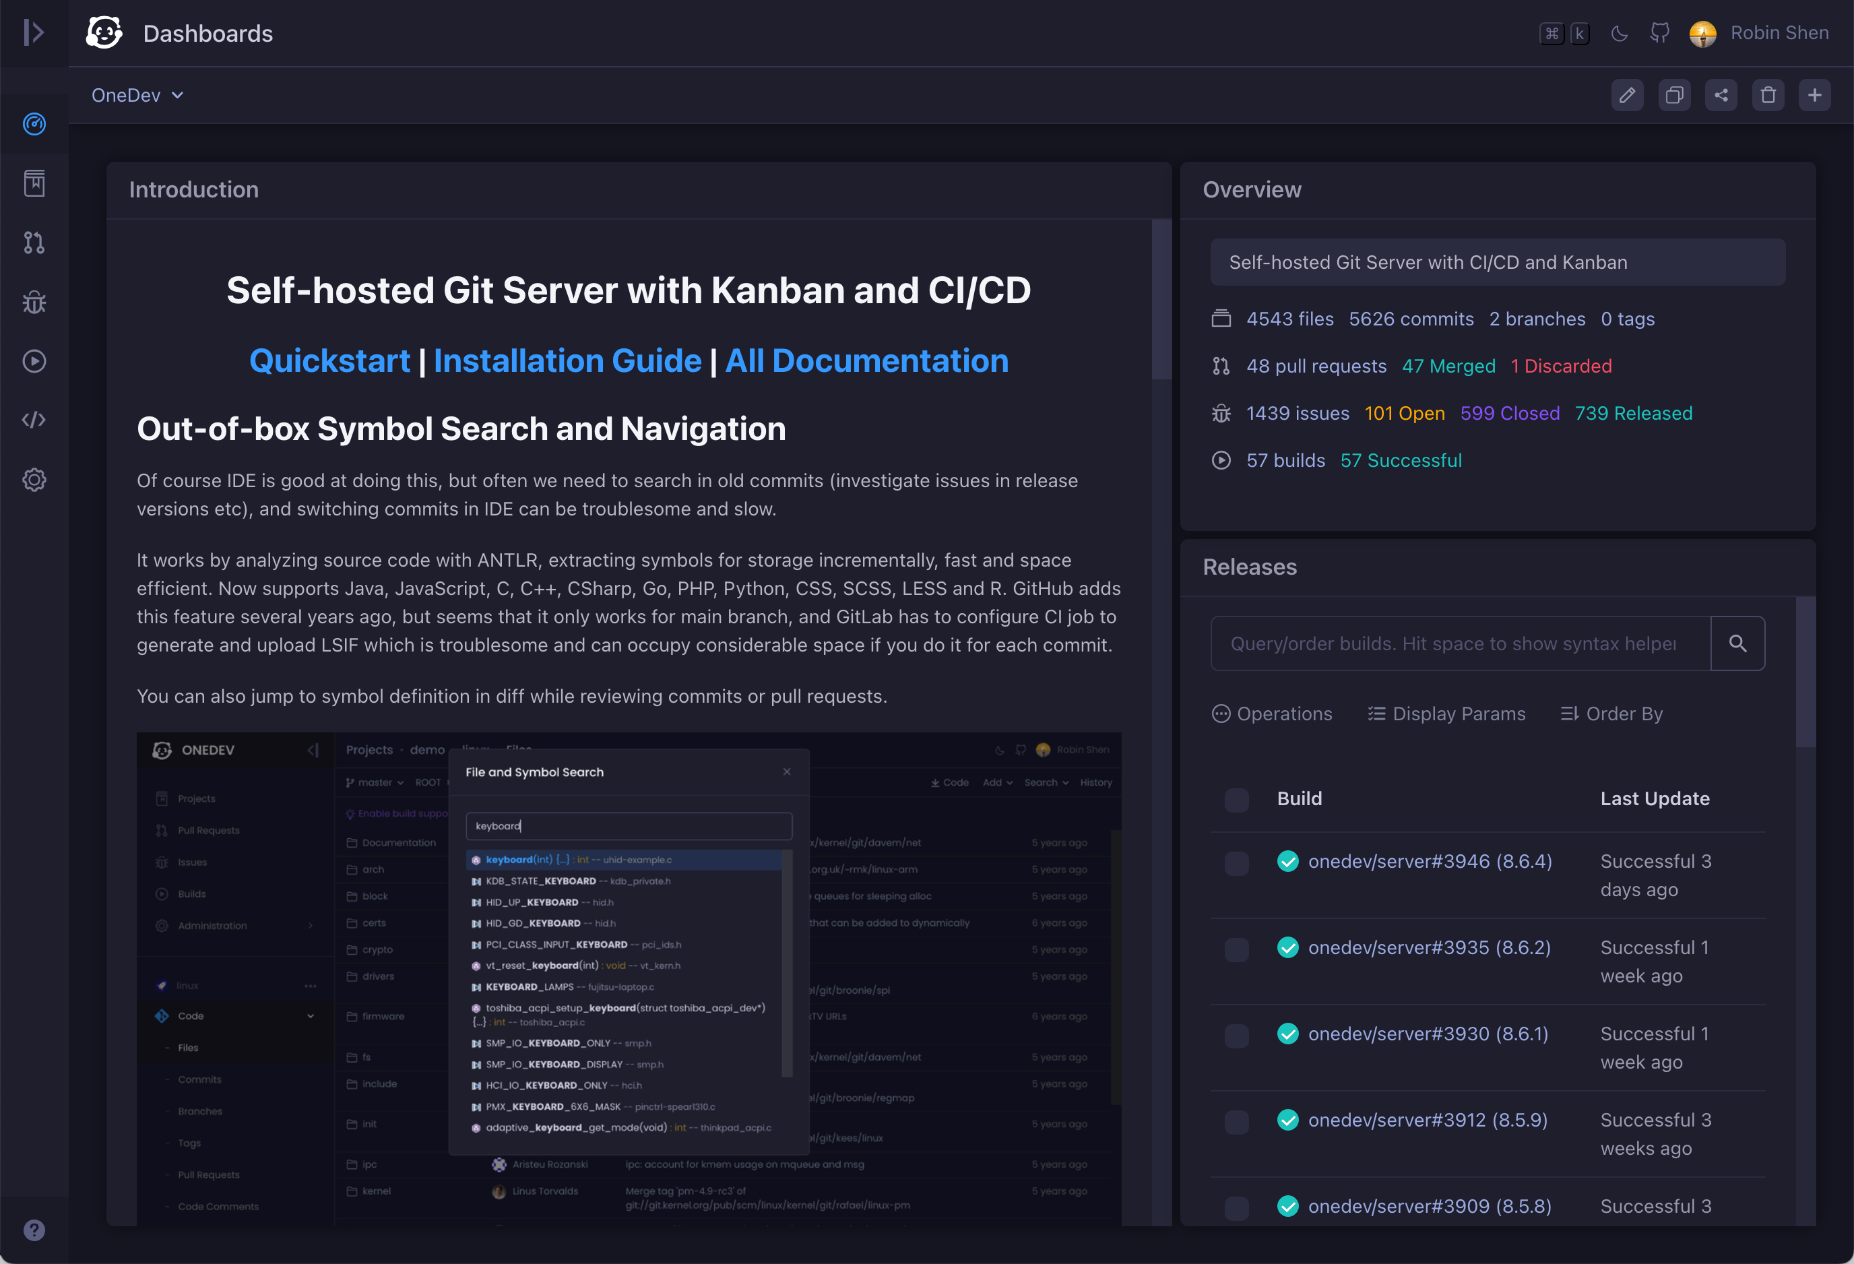Image resolution: width=1854 pixels, height=1264 pixels.
Task: Open the settings gear icon in sidebar
Action: (x=34, y=479)
